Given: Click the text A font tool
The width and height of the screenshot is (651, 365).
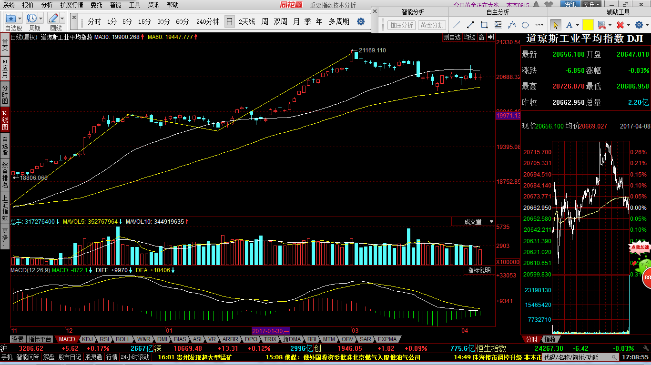Looking at the screenshot, I should click(570, 25).
